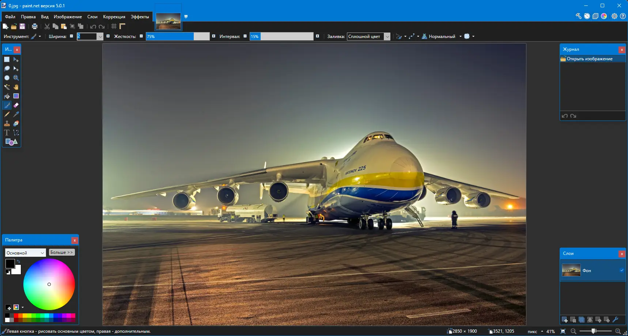
Task: Open the Нормальный blend mode dropdown
Action: [442, 37]
